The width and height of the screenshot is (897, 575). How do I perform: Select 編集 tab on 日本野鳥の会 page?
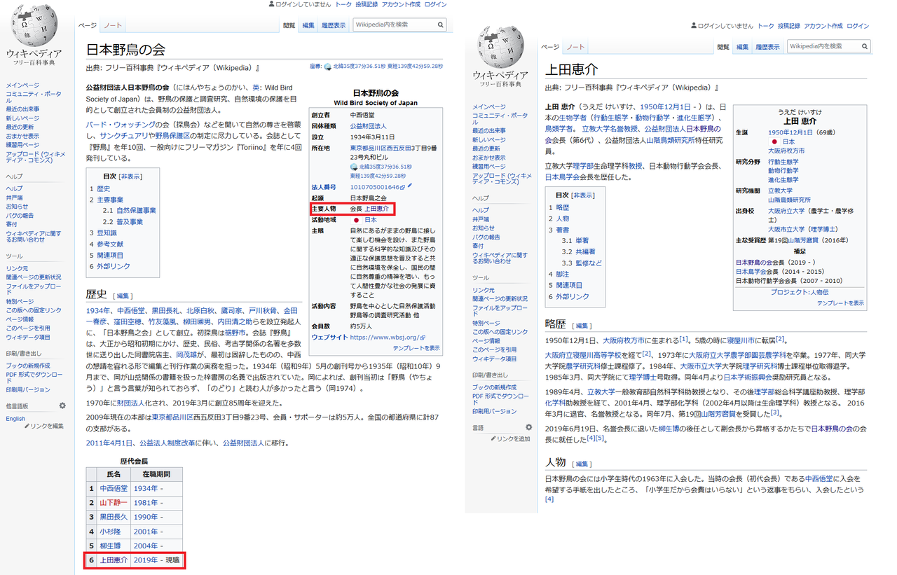[x=308, y=25]
